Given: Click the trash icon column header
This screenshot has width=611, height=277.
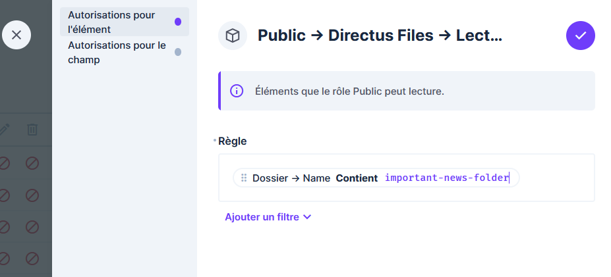Looking at the screenshot, I should pyautogui.click(x=32, y=130).
